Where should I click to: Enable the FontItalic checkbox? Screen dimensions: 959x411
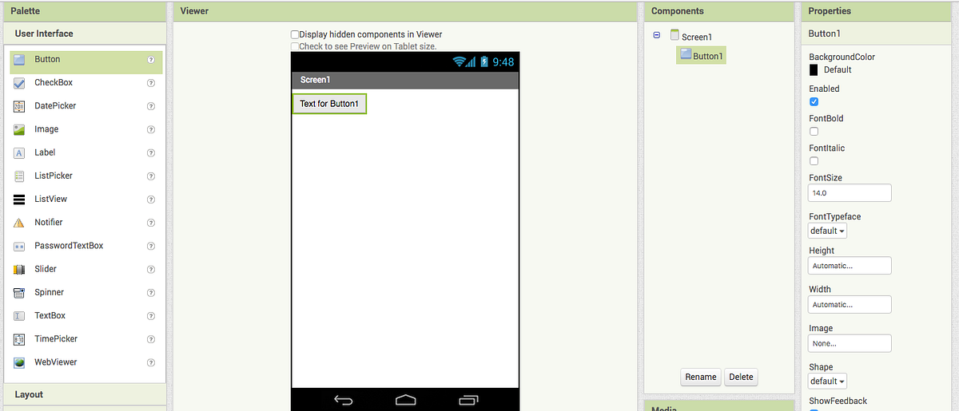pos(814,161)
